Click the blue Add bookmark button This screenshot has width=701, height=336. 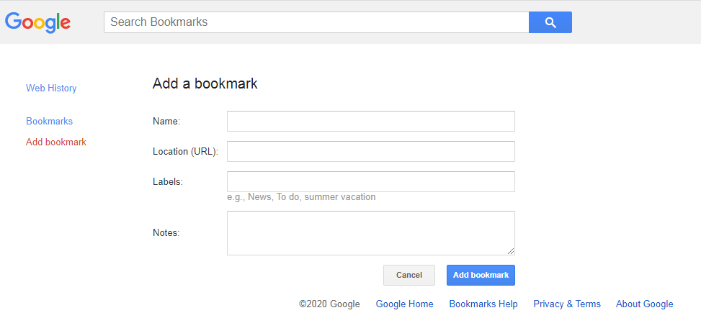pyautogui.click(x=481, y=276)
